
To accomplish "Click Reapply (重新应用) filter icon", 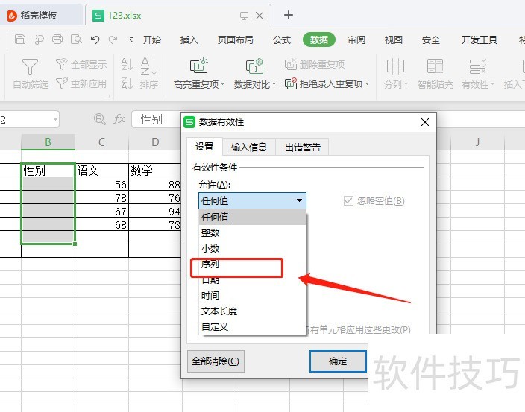I will tap(61, 83).
